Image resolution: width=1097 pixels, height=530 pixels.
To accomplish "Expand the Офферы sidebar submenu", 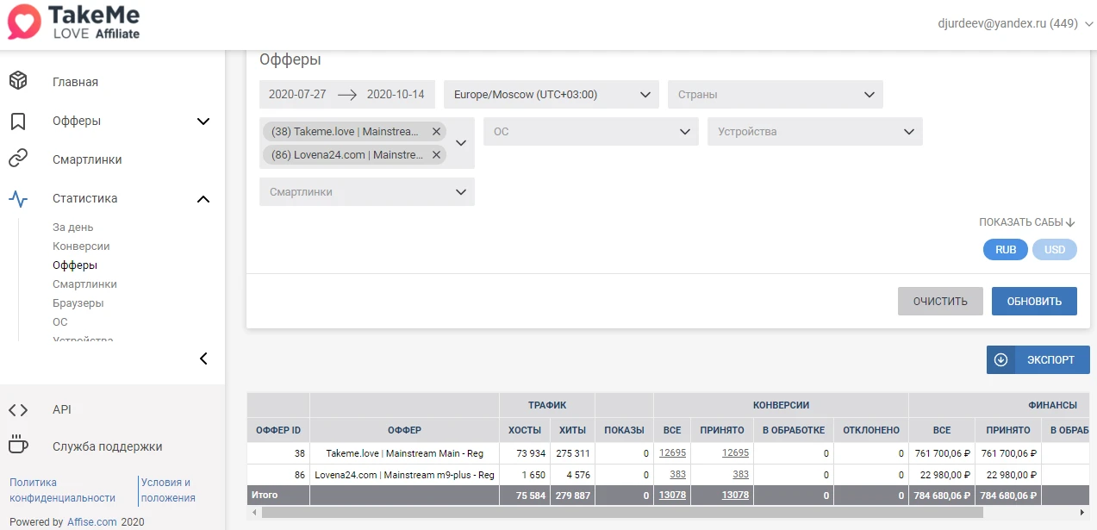I will click(203, 122).
